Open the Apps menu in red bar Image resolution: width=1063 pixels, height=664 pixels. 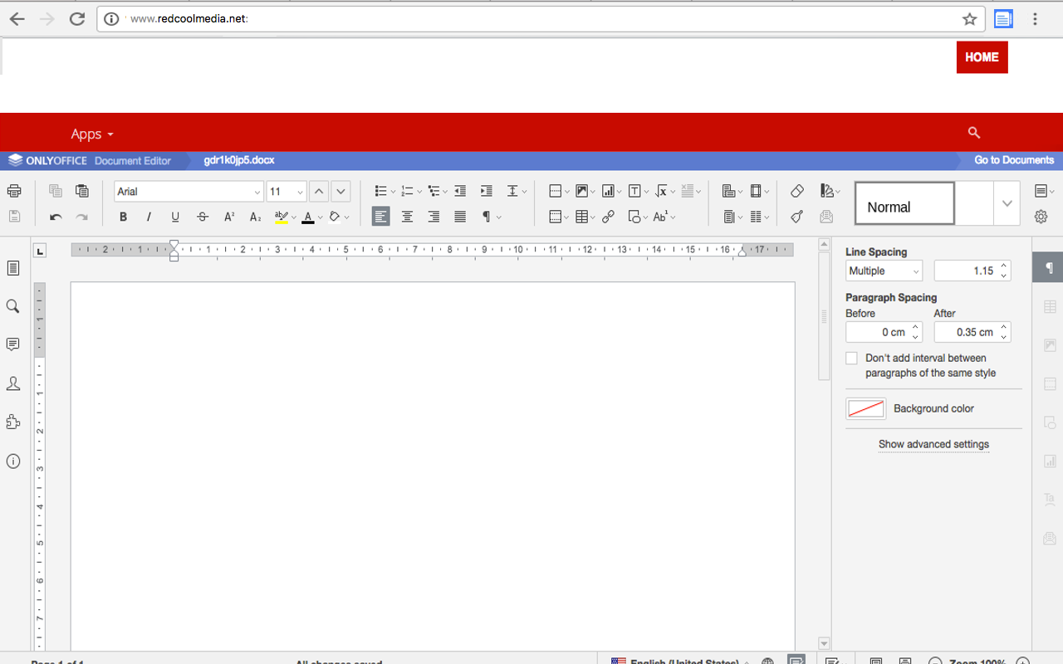[91, 134]
